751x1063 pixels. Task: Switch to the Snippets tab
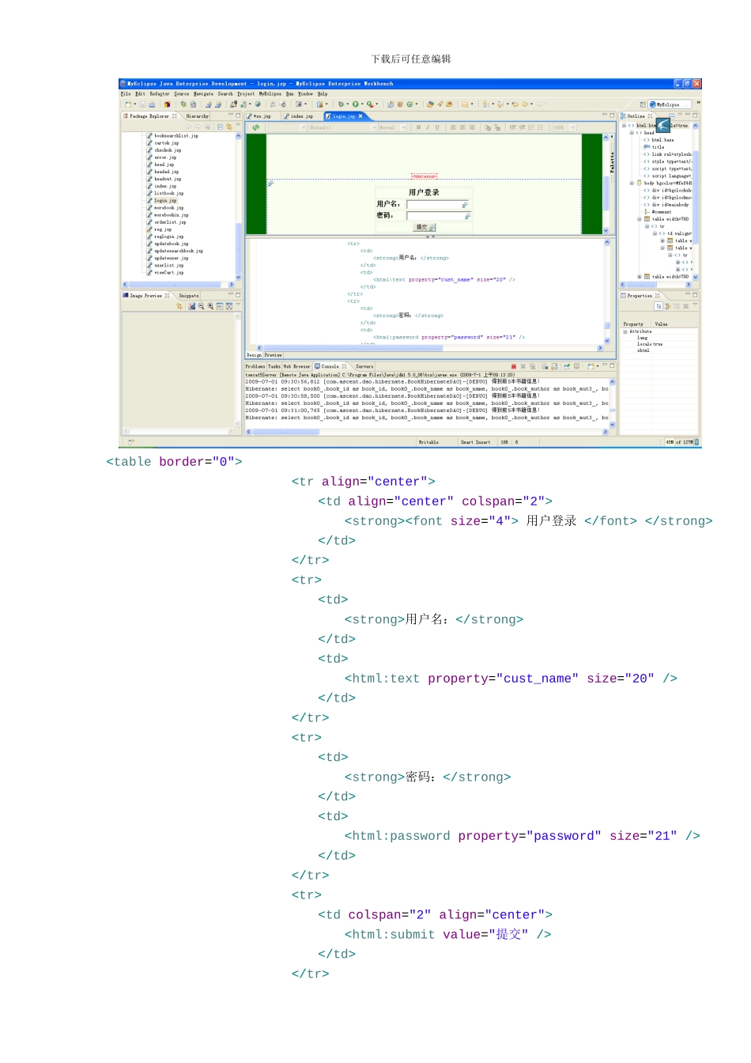tap(188, 296)
